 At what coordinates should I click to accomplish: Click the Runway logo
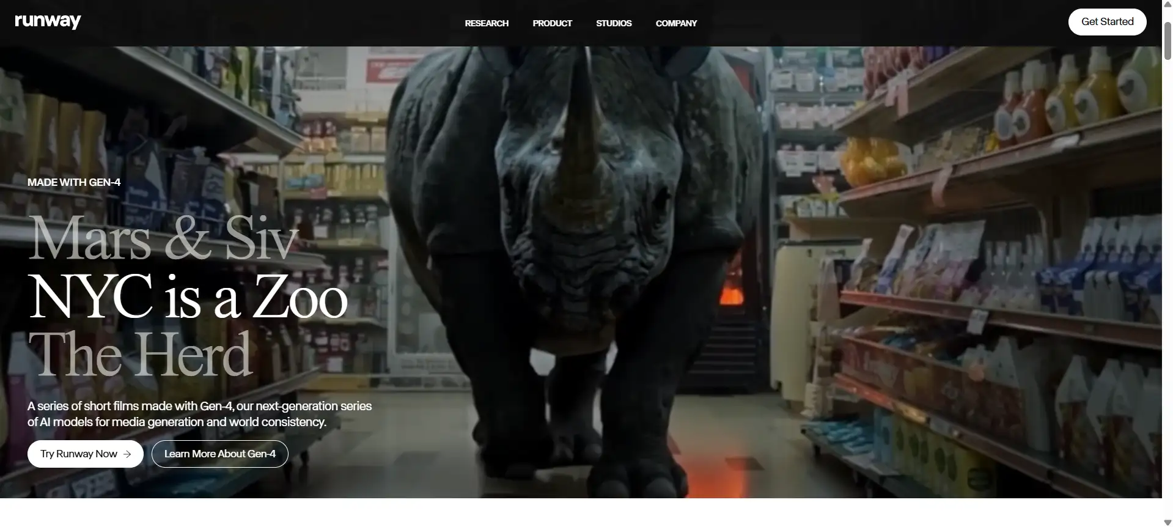(x=48, y=22)
